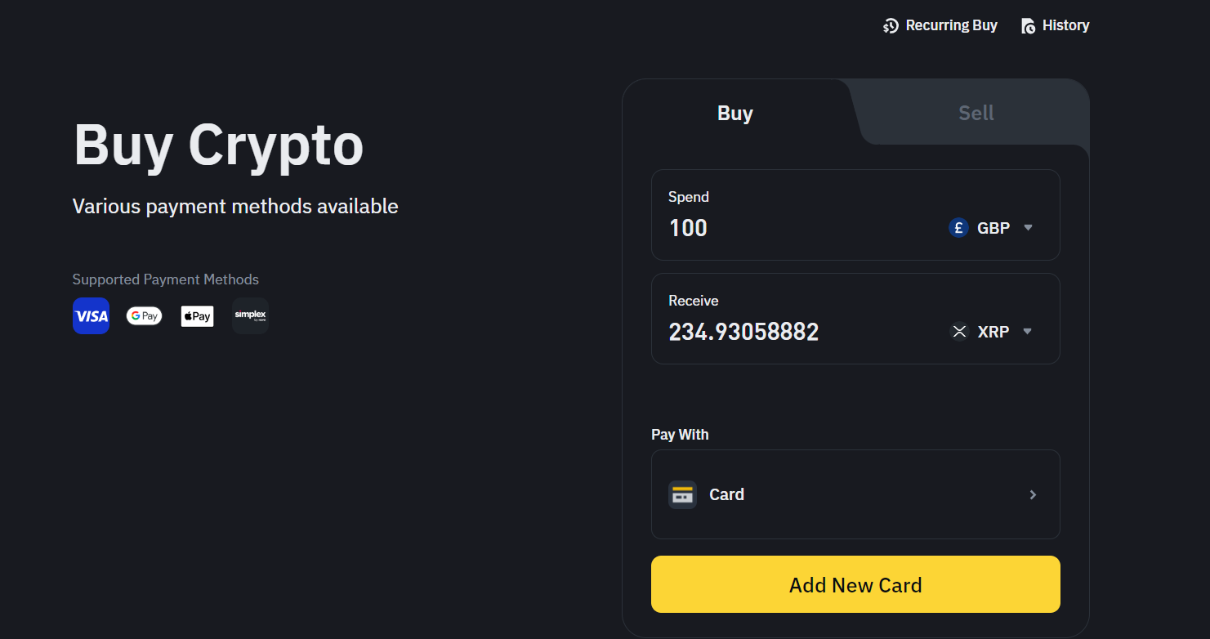The image size is (1210, 639).
Task: Click the Add New Card button
Action: (x=855, y=584)
